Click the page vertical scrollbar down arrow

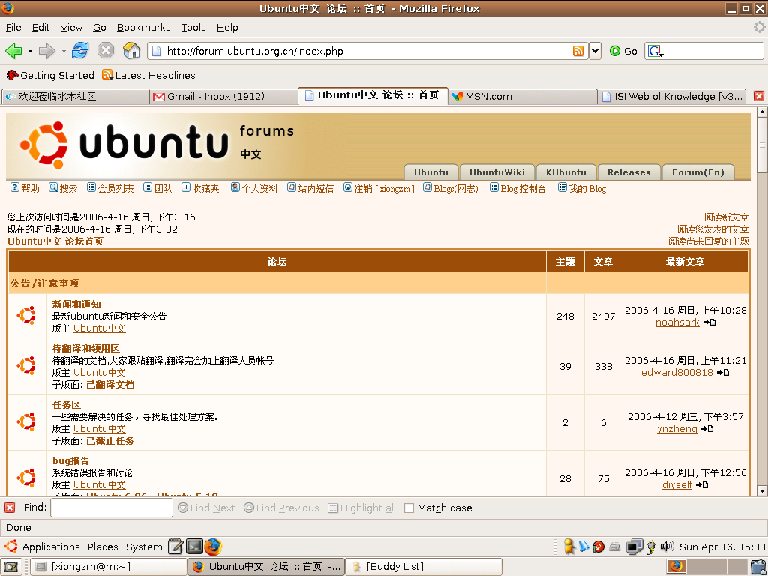point(762,490)
